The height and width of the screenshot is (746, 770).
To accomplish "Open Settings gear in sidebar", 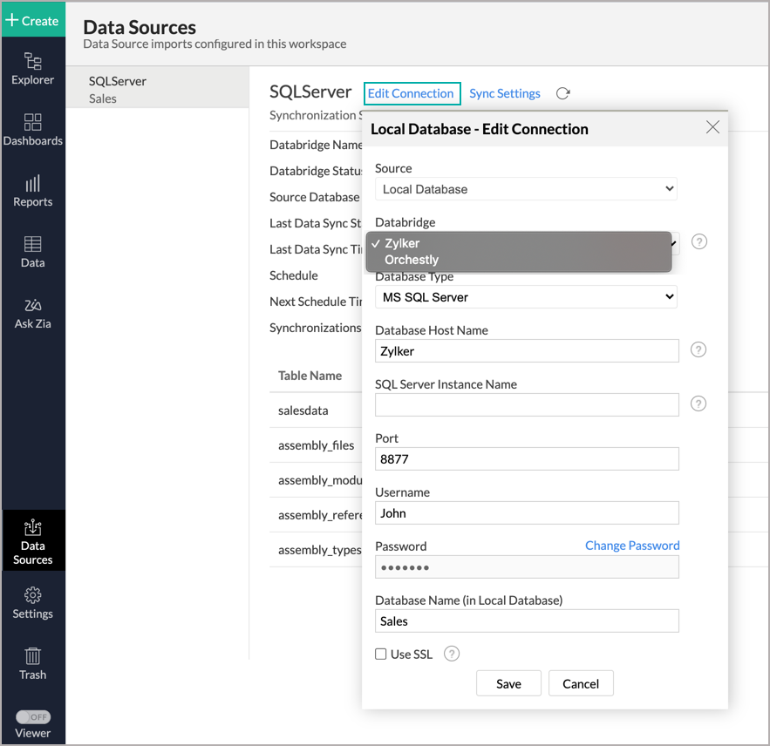I will (x=32, y=603).
